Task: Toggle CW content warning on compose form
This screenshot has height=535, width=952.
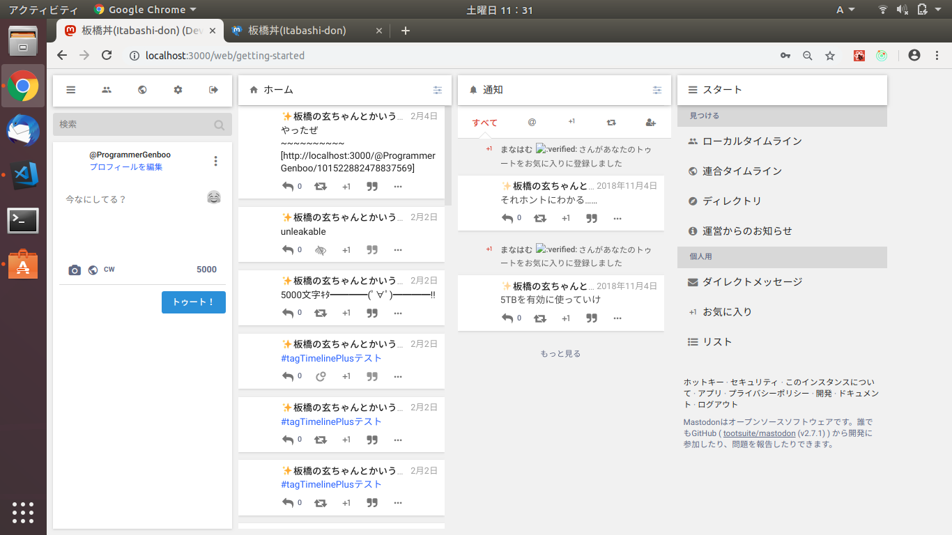Action: pyautogui.click(x=109, y=270)
